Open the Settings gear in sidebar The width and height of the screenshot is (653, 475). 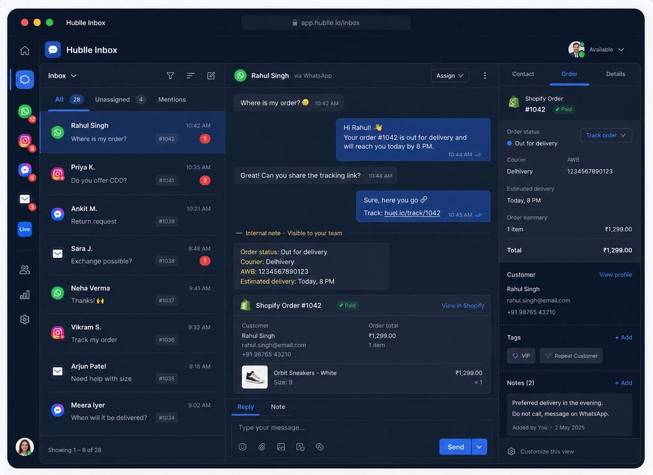tap(25, 320)
